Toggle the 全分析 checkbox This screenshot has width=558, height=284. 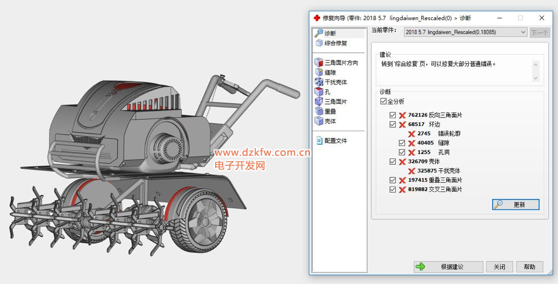(383, 101)
